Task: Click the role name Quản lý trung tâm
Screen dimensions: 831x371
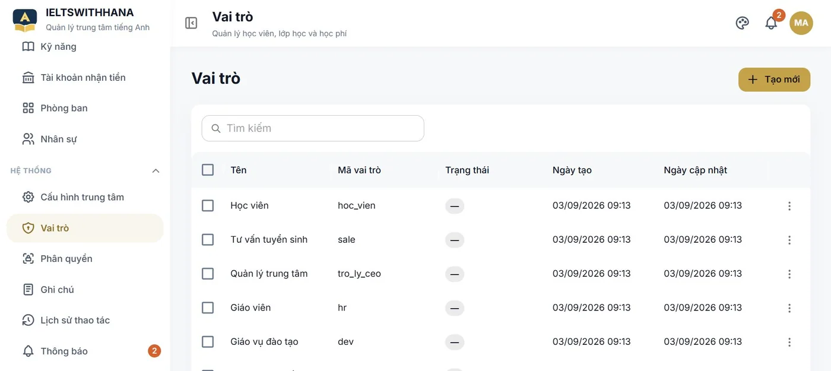Action: coord(269,274)
